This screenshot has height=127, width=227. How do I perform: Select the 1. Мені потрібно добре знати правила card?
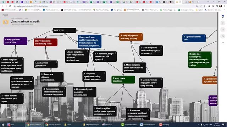[x=105, y=111]
